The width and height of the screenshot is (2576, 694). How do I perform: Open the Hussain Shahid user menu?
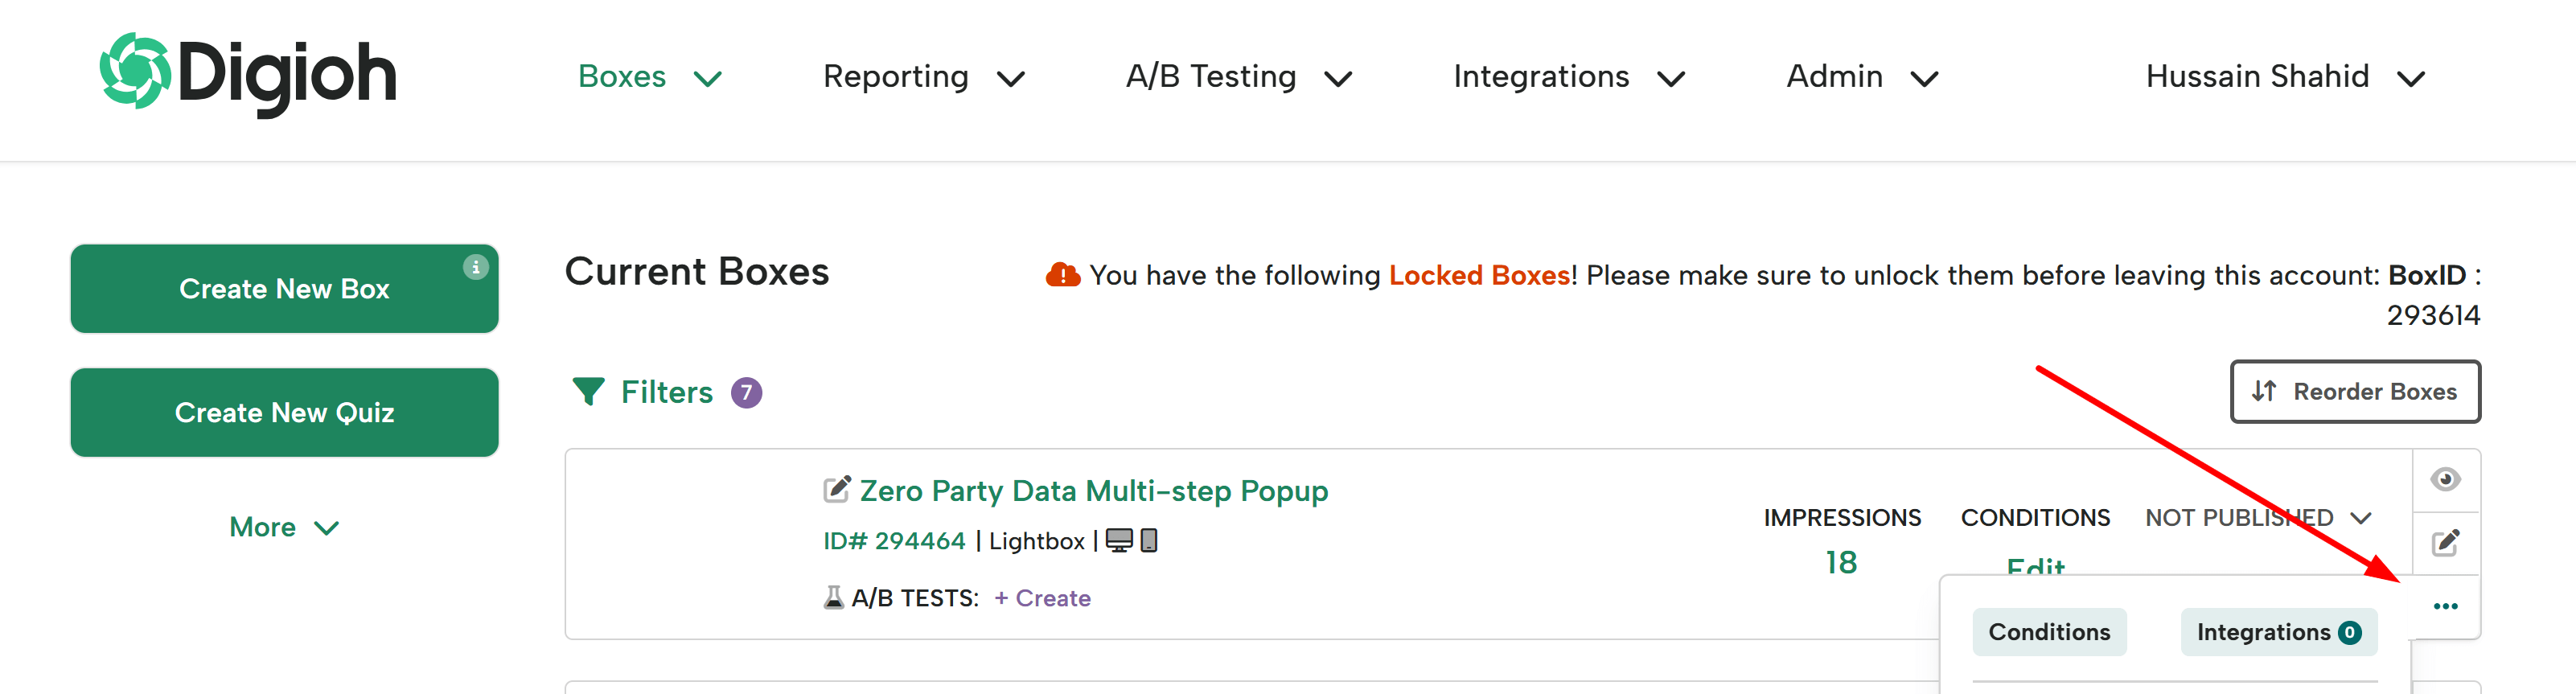coord(2286,77)
